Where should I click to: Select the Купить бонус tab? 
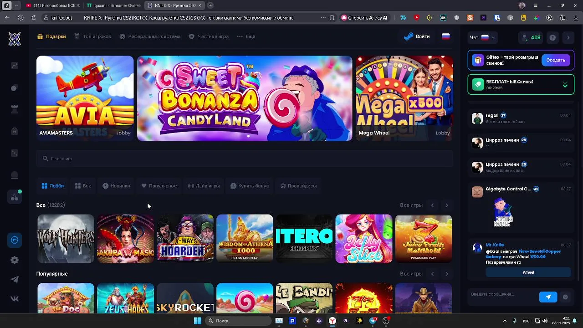point(250,186)
